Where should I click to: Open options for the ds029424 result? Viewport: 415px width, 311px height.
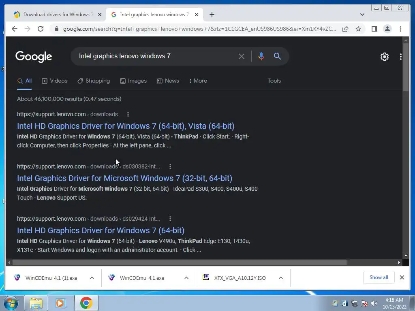pyautogui.click(x=170, y=219)
